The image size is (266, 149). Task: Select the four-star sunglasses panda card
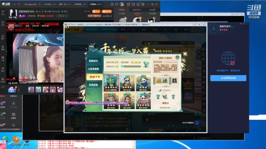[127, 83]
